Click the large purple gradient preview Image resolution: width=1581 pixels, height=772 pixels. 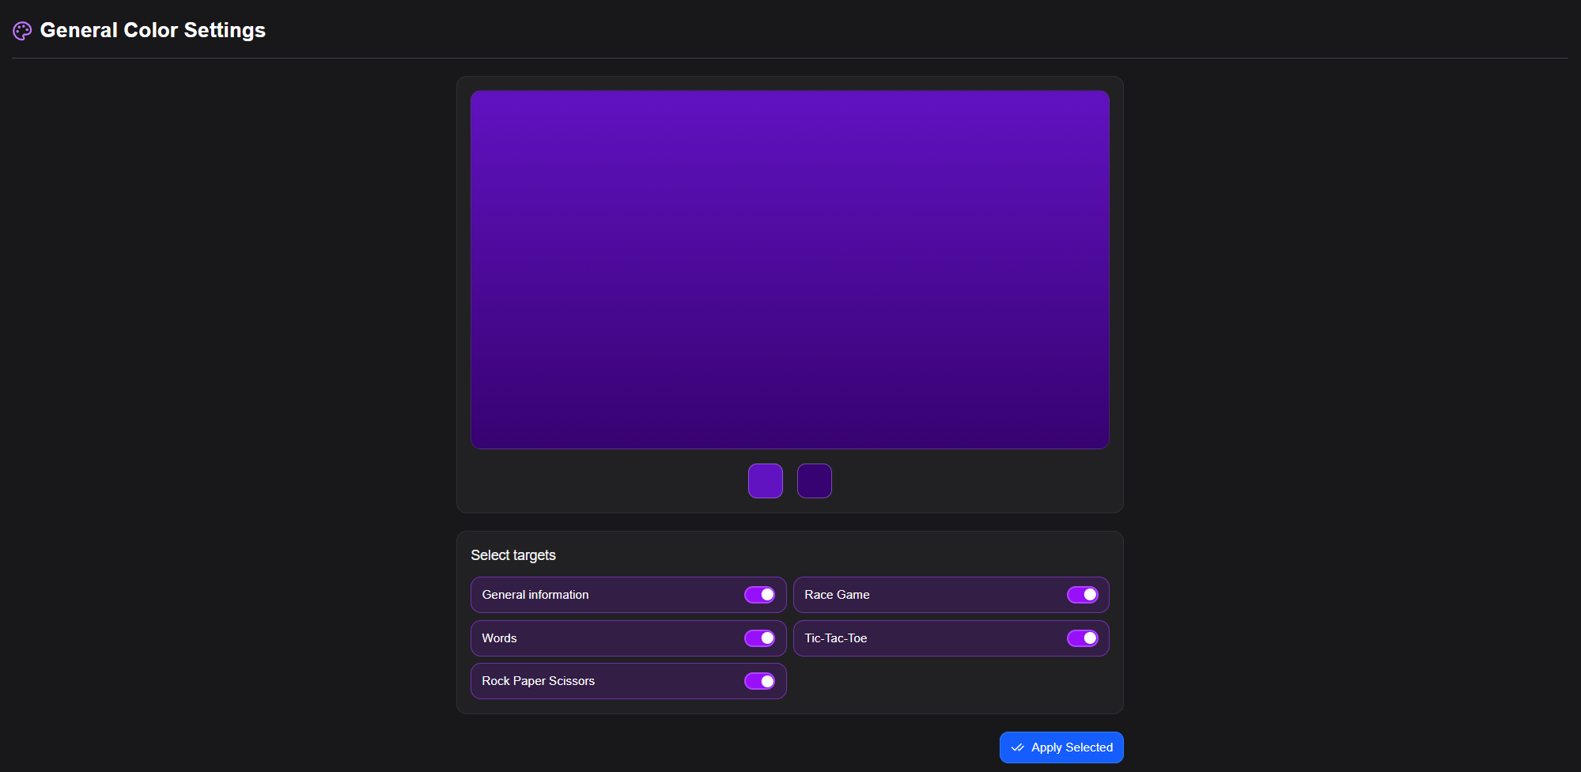click(x=789, y=269)
